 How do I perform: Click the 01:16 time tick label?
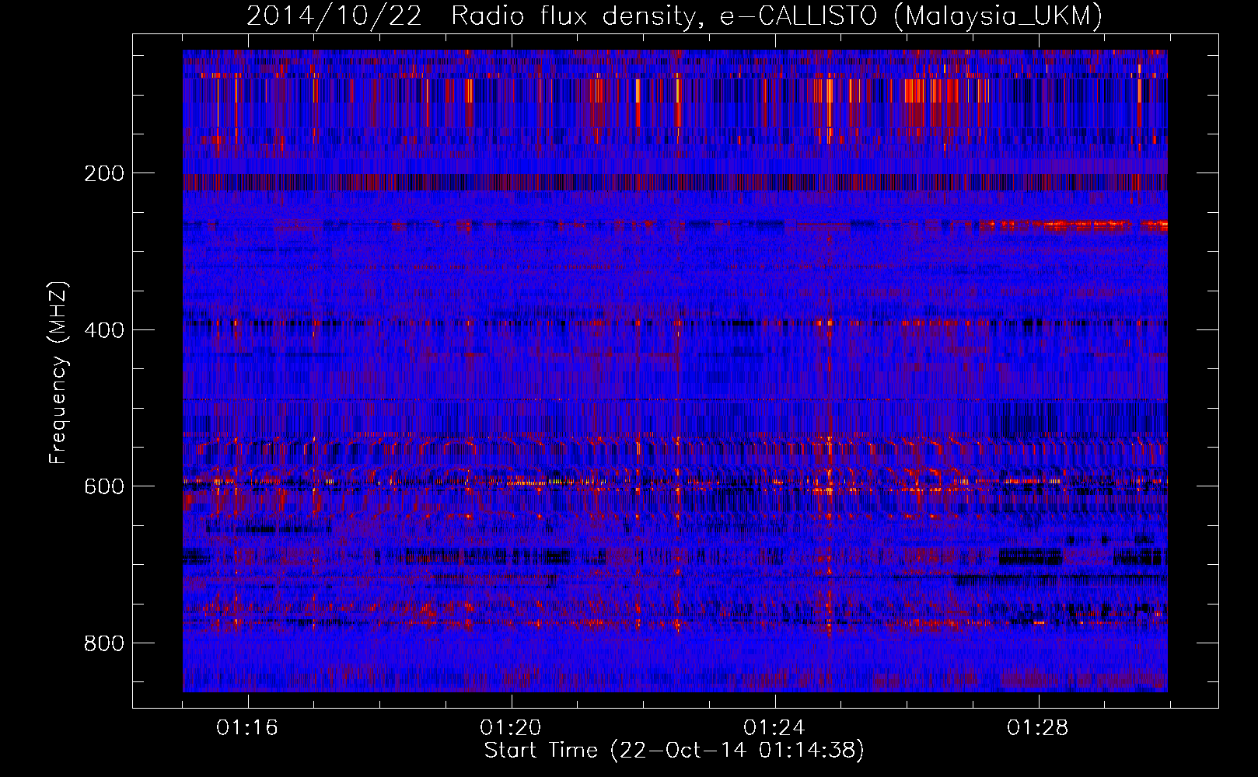click(247, 728)
